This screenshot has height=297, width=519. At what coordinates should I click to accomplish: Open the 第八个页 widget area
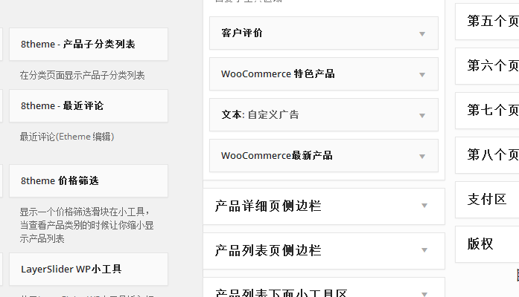point(487,155)
